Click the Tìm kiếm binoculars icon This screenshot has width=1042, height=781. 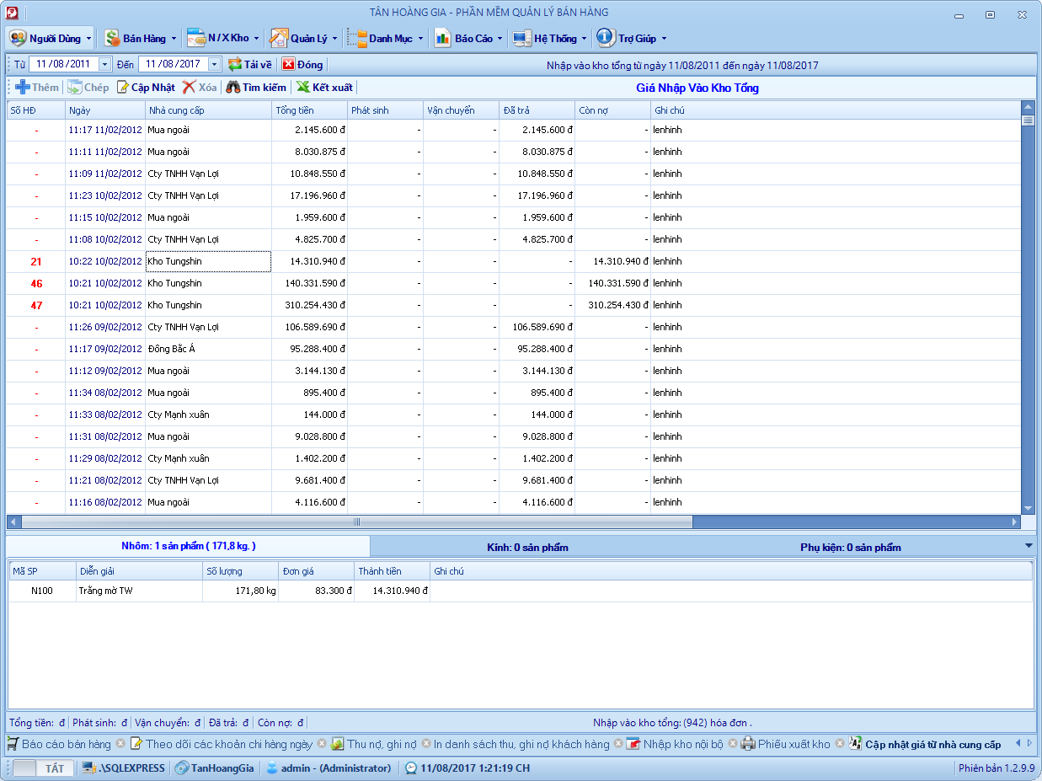233,88
